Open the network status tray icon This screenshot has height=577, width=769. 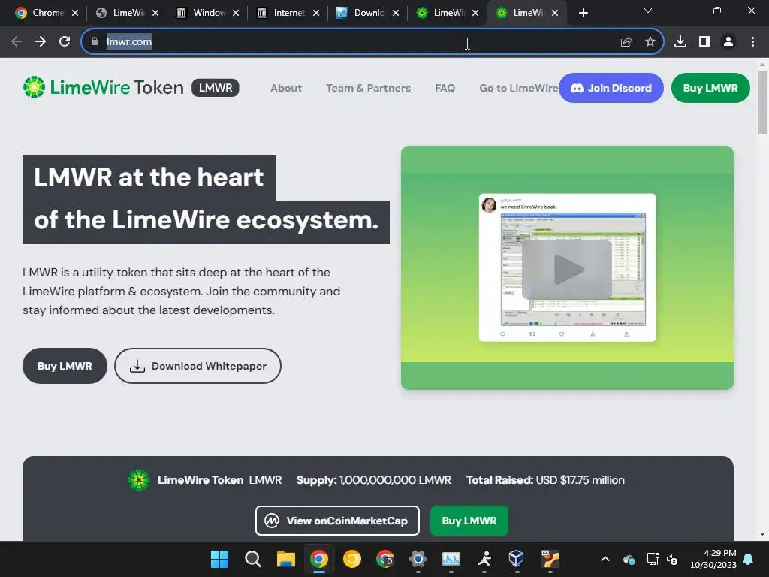[x=653, y=559]
